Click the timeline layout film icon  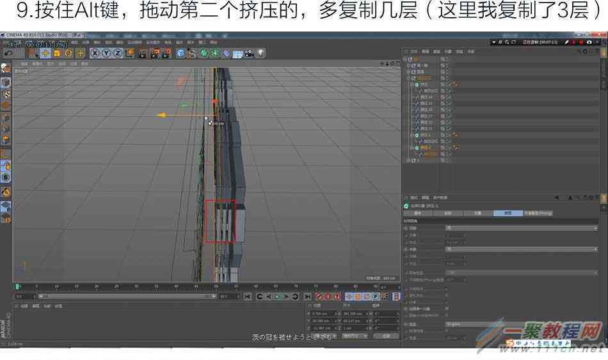(396, 297)
